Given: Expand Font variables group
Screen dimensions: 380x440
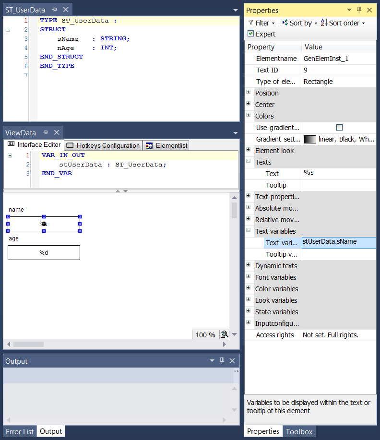Looking at the screenshot, I should tap(249, 276).
